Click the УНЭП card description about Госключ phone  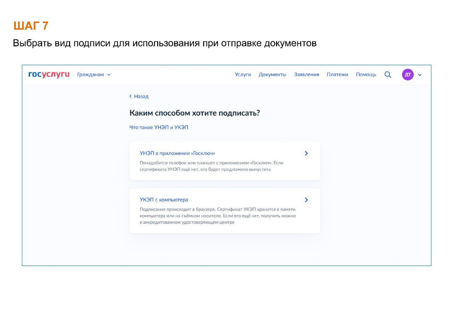211,166
